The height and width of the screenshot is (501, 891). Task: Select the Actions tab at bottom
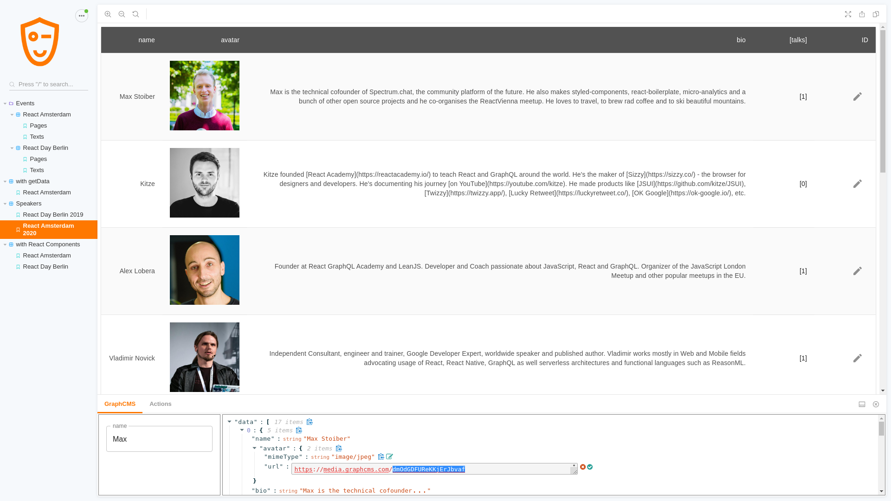click(160, 404)
